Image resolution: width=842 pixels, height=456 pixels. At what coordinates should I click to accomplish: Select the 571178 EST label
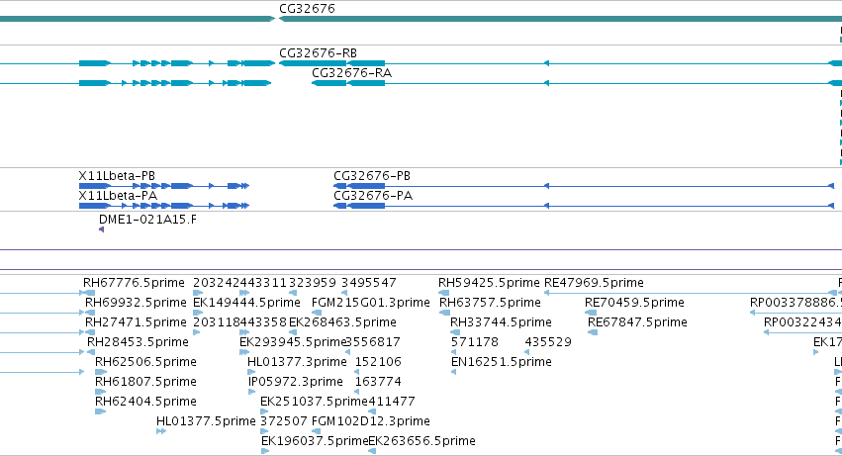(475, 342)
